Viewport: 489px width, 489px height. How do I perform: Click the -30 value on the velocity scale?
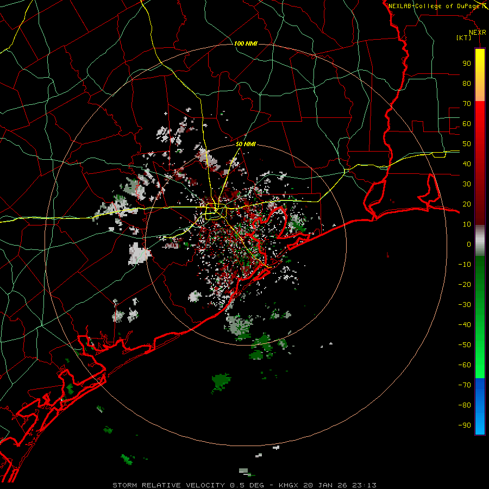pos(465,305)
